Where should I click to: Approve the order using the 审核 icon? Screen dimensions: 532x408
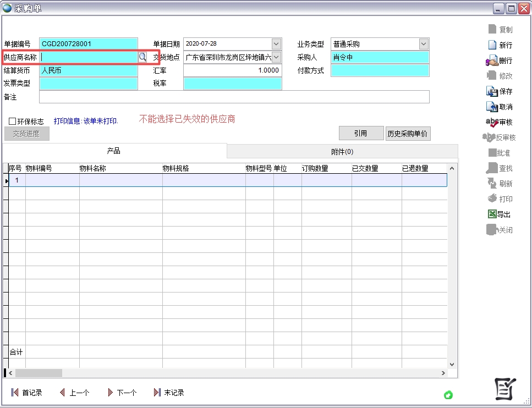click(492, 122)
